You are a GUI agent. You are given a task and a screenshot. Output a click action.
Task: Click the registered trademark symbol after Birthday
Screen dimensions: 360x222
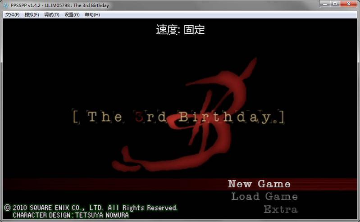click(x=275, y=121)
